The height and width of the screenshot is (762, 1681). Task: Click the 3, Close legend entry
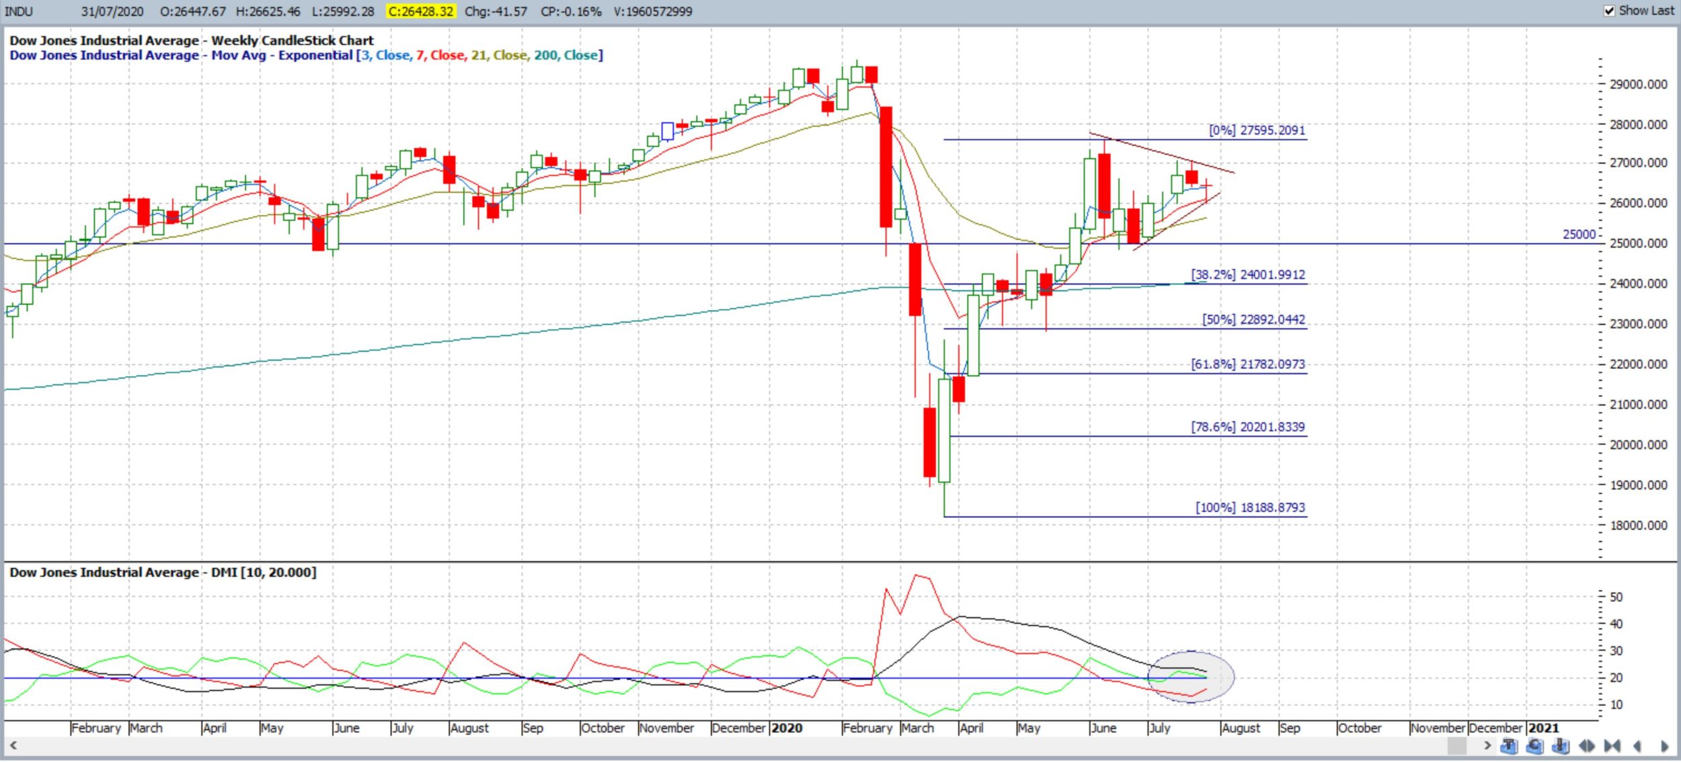385,55
